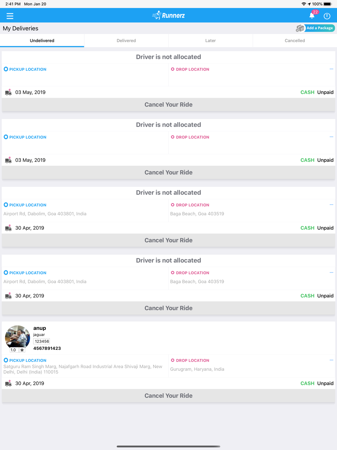Image resolution: width=337 pixels, height=450 pixels.
Task: Open three-dots menu on second delivery card
Action: click(331, 137)
